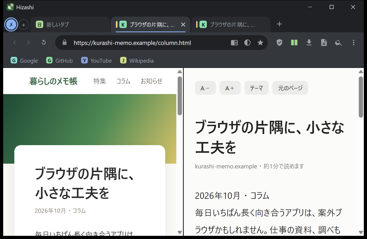This screenshot has width=367, height=239.
Task: Toggle dark contrast mode half-circle icon
Action: click(247, 43)
